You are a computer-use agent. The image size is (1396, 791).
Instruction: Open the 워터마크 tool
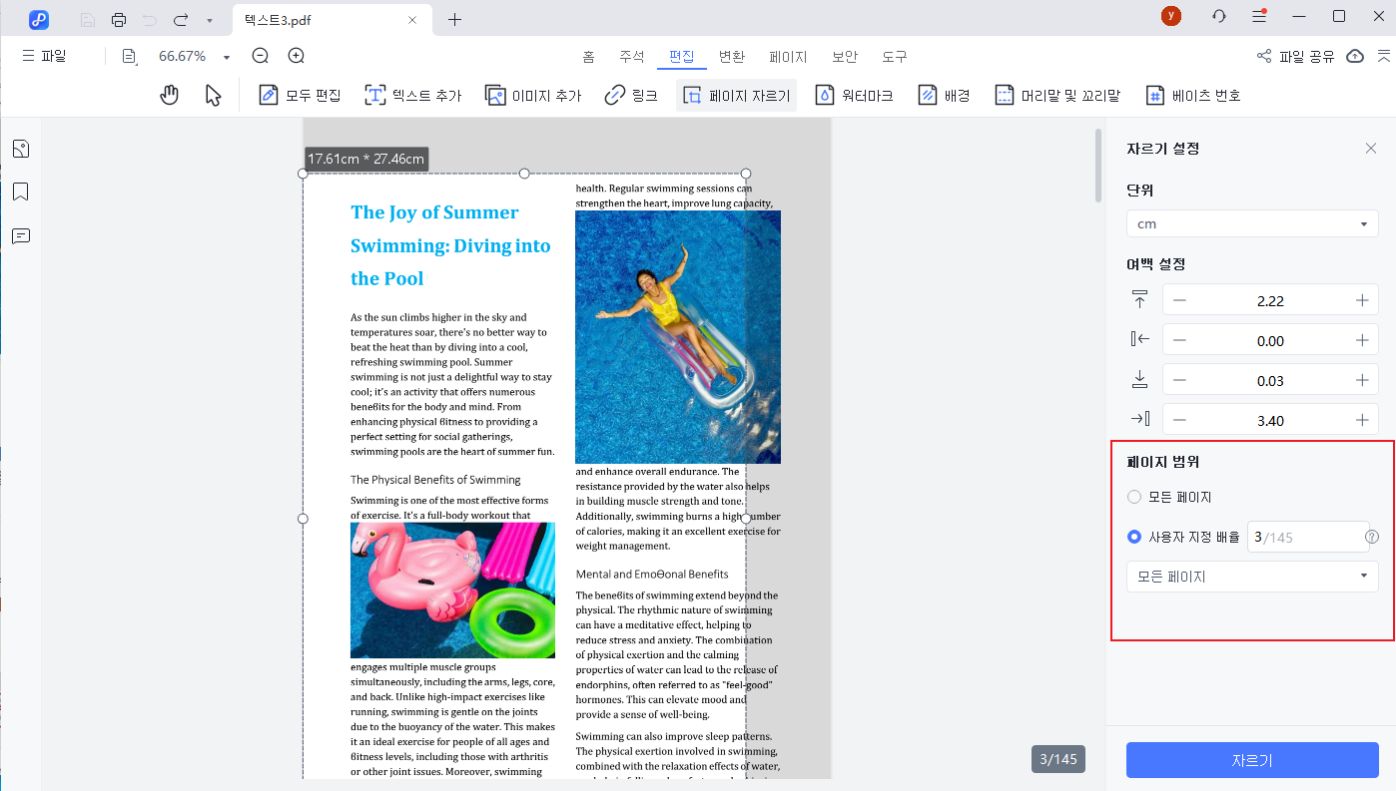tap(855, 94)
